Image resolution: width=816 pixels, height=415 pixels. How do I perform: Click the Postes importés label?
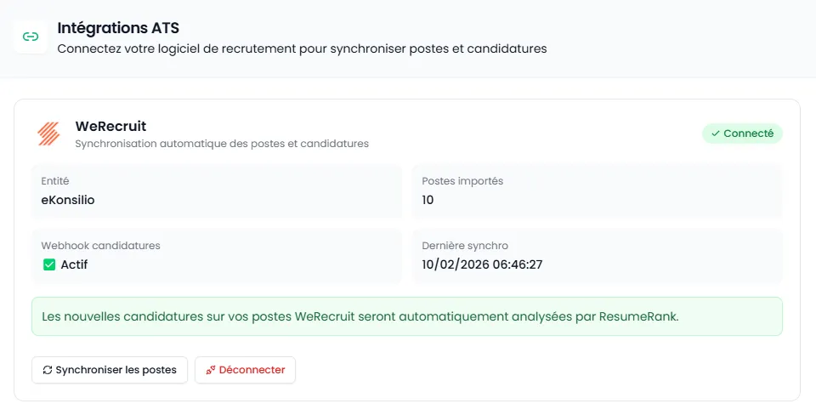click(462, 181)
